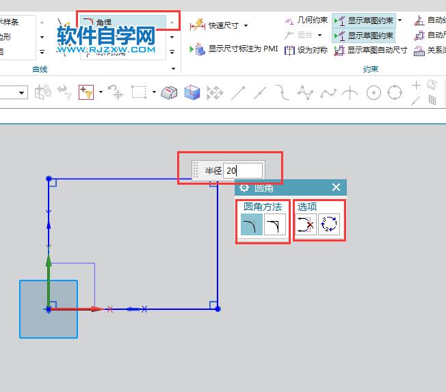Select the green Y-axis arrow in sketch
446x392 pixels.
click(49, 282)
